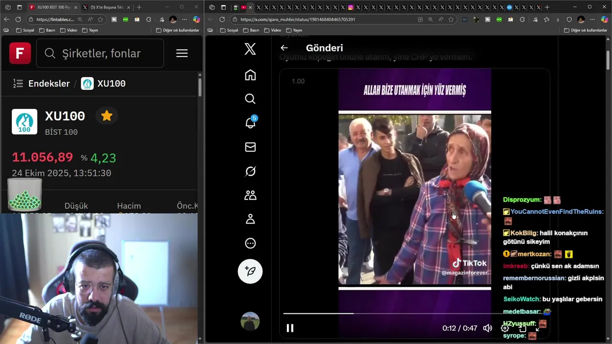
Task: Switch to the Instagram tab in right browser
Action: 350,7
